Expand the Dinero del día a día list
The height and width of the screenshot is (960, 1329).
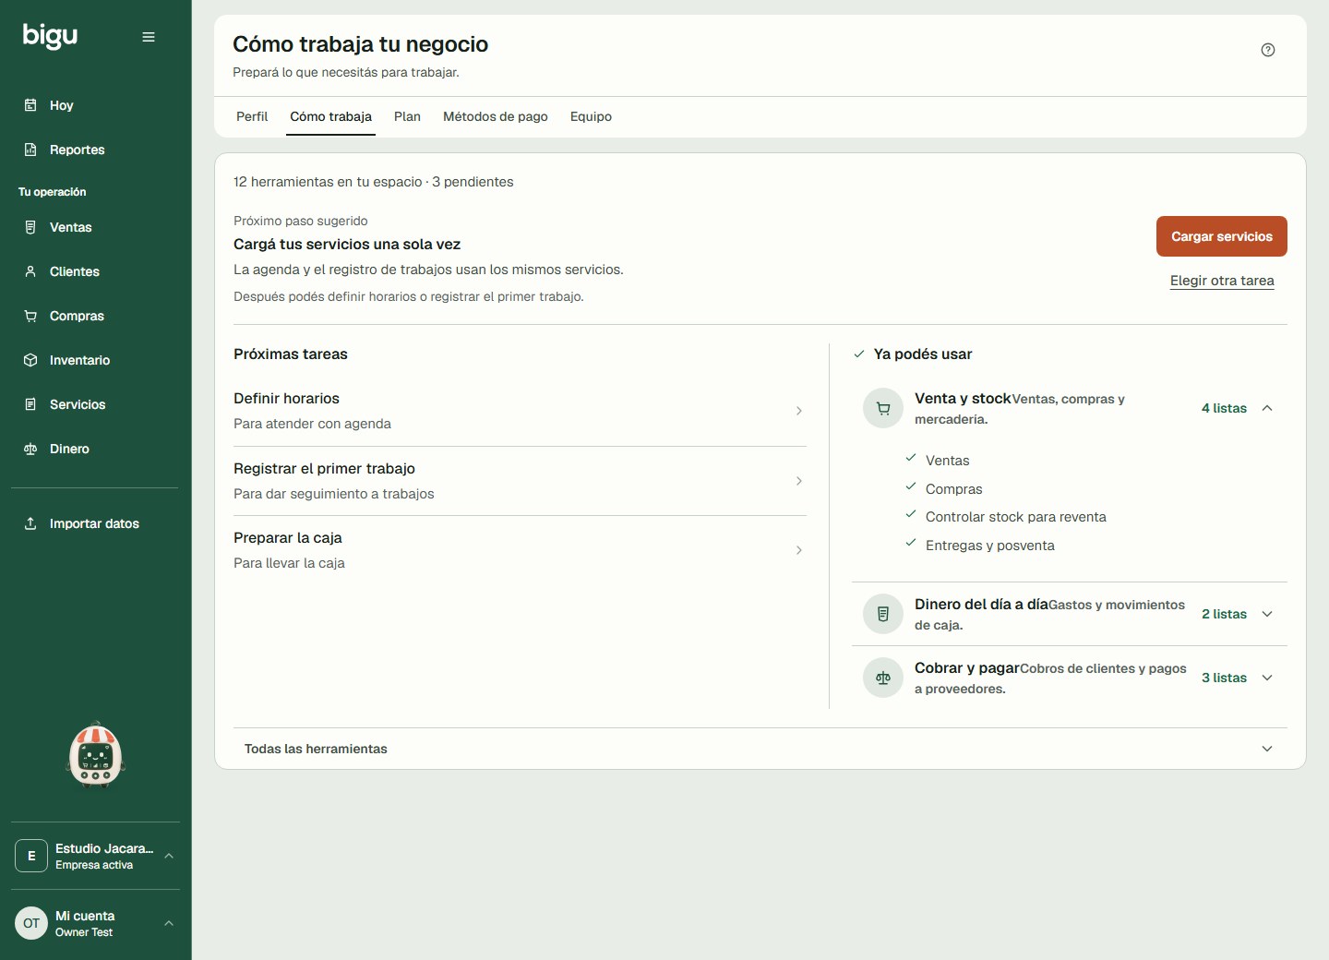click(1267, 614)
